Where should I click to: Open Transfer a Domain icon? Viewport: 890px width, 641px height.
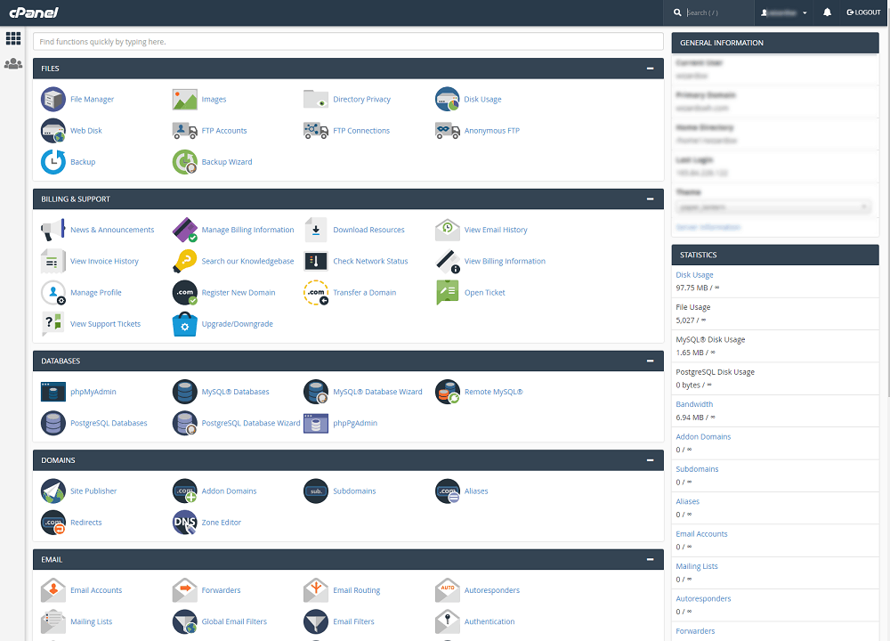click(x=316, y=292)
